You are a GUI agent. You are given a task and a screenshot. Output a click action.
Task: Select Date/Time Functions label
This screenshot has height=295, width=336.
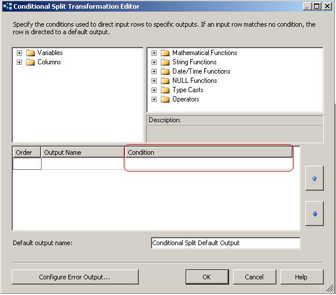(201, 71)
